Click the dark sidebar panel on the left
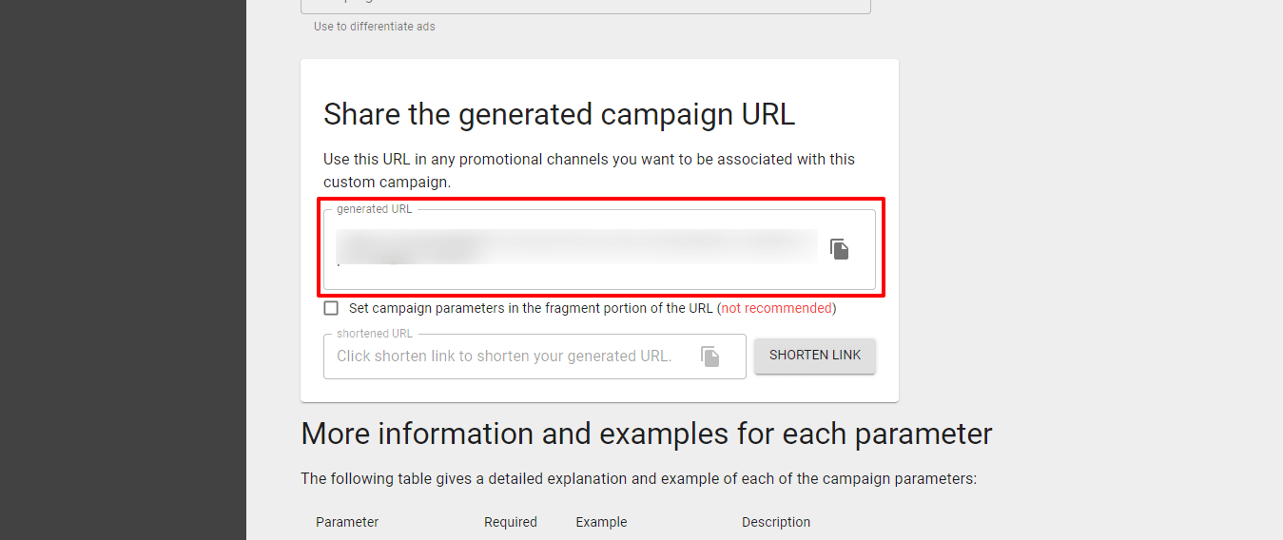1283x540 pixels. click(x=123, y=270)
